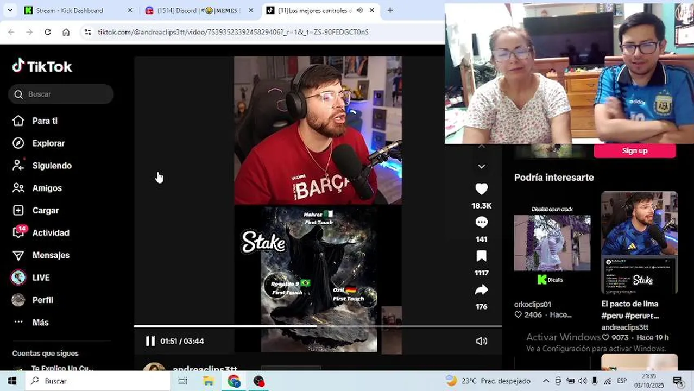
Task: Open the tab search dropdown
Action: (x=10, y=10)
